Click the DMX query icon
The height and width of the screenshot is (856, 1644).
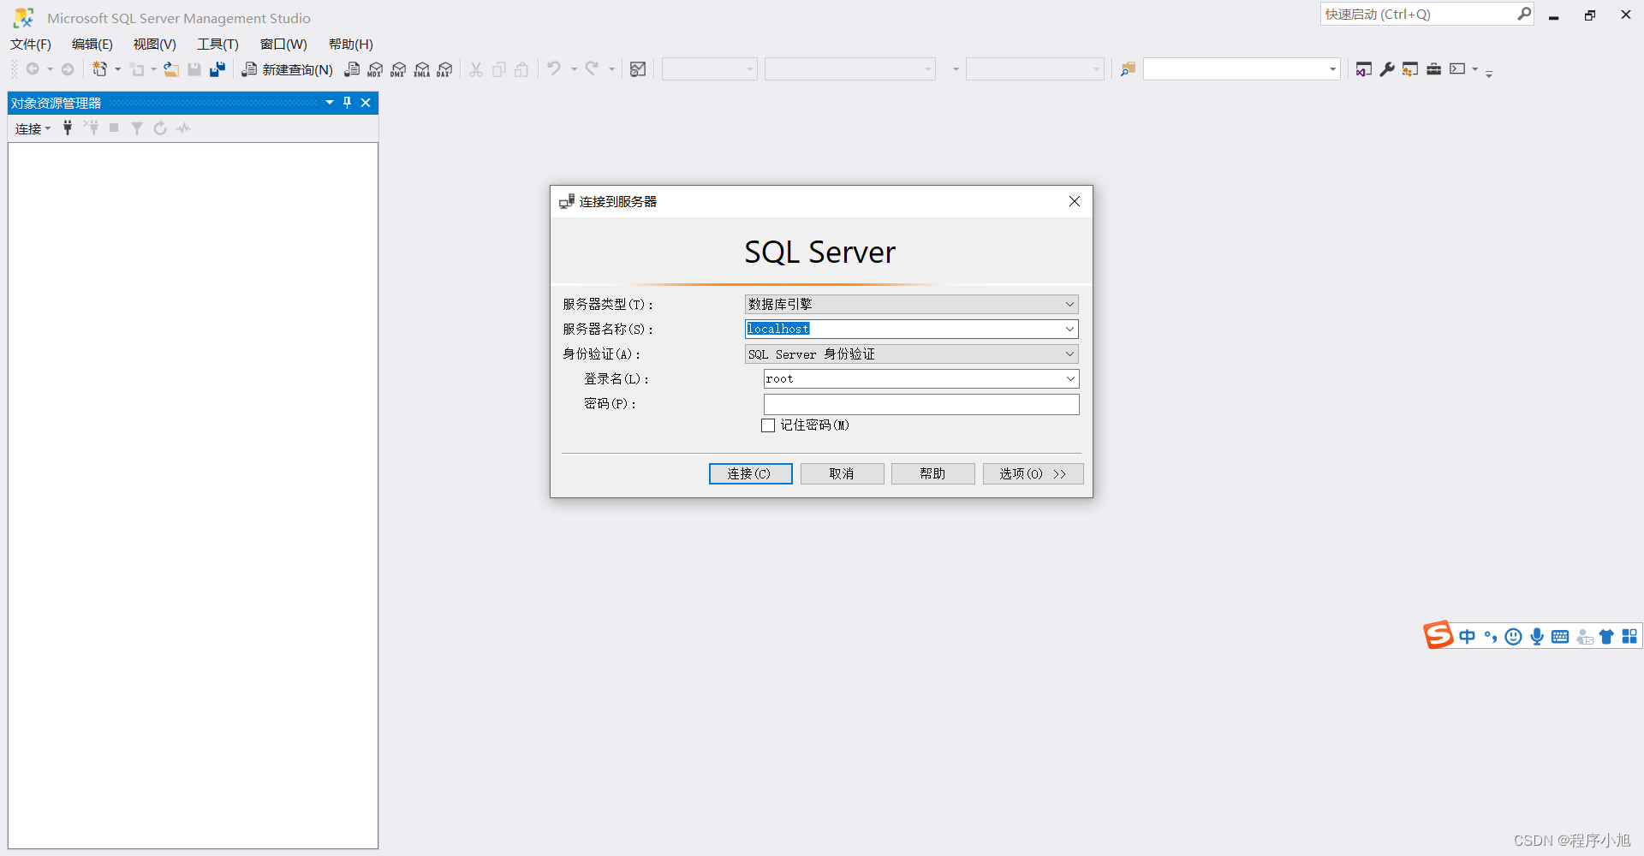(x=398, y=69)
